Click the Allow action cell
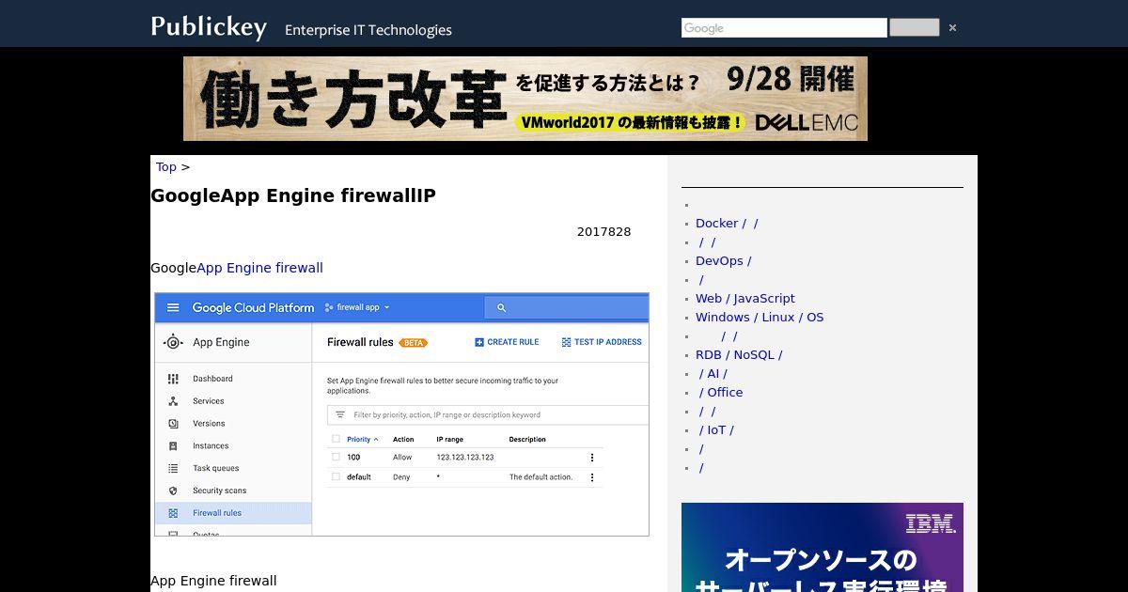Viewport: 1128px width, 592px height. coord(402,457)
